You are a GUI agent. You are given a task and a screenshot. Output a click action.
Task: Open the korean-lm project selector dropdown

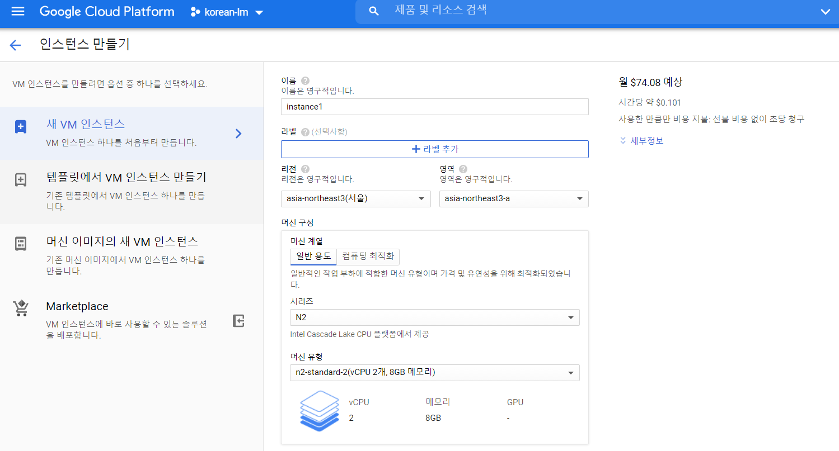point(227,12)
